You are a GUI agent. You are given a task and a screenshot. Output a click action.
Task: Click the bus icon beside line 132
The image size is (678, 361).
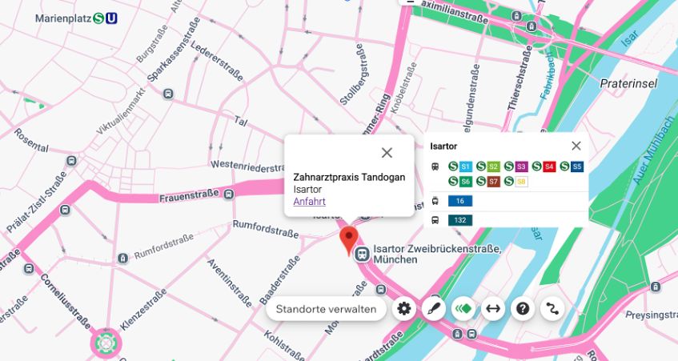click(435, 220)
